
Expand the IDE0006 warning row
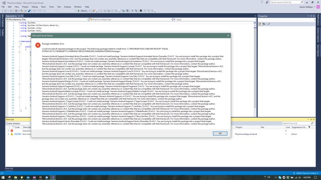8,134
